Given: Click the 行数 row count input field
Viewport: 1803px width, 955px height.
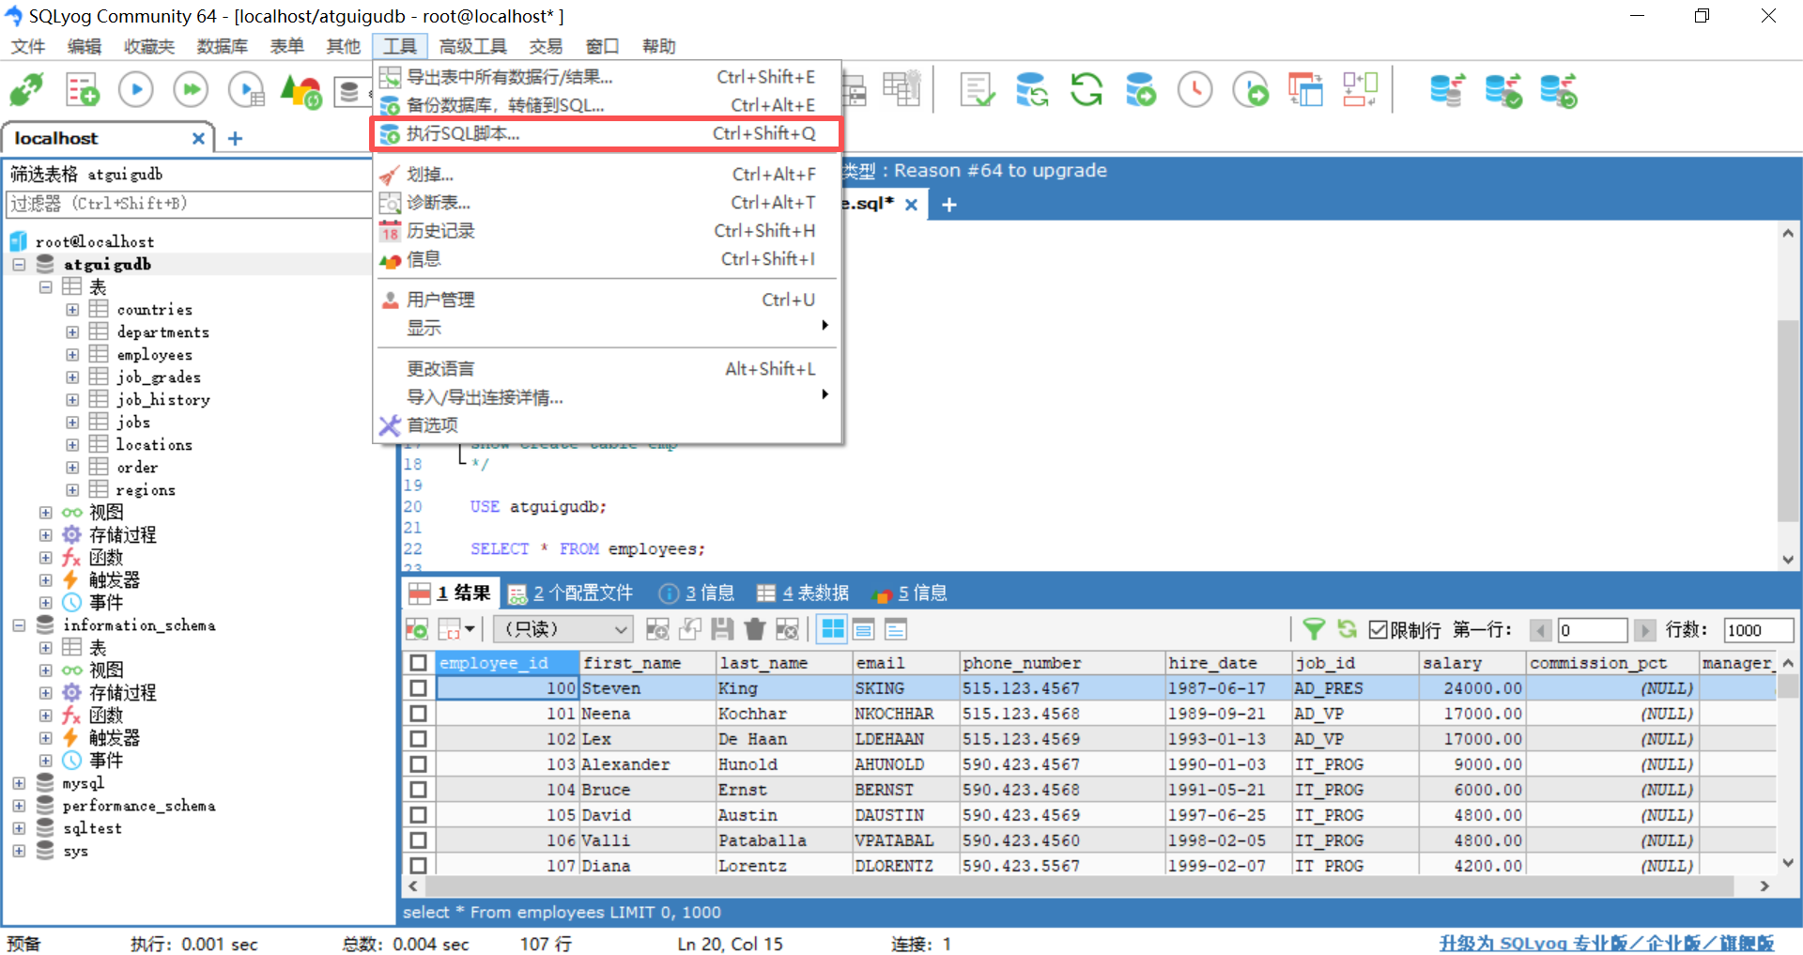Looking at the screenshot, I should point(1758,630).
